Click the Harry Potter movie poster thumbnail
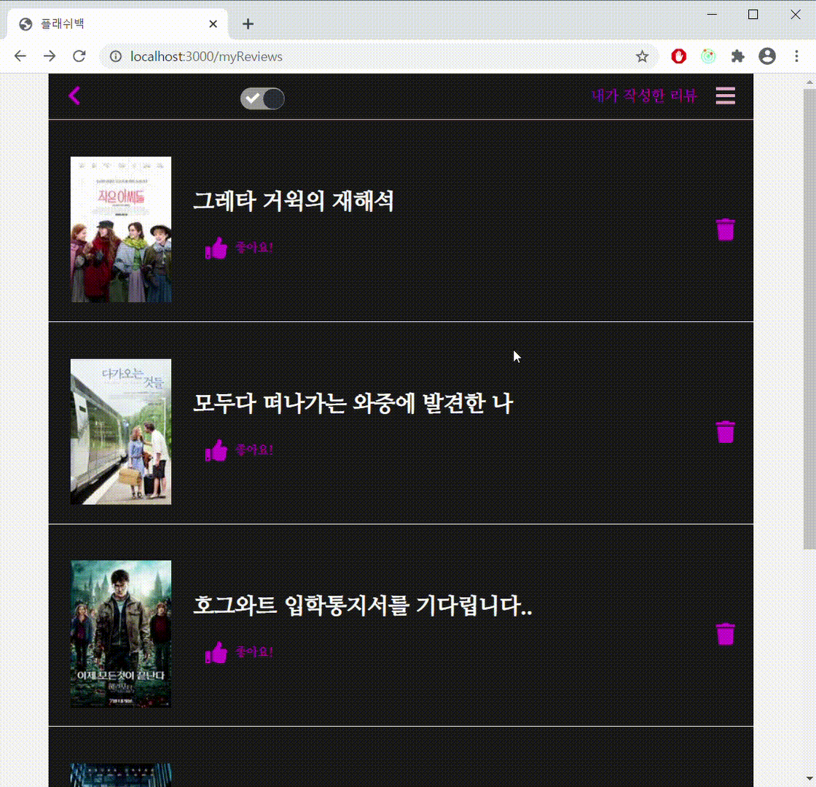 tap(121, 633)
